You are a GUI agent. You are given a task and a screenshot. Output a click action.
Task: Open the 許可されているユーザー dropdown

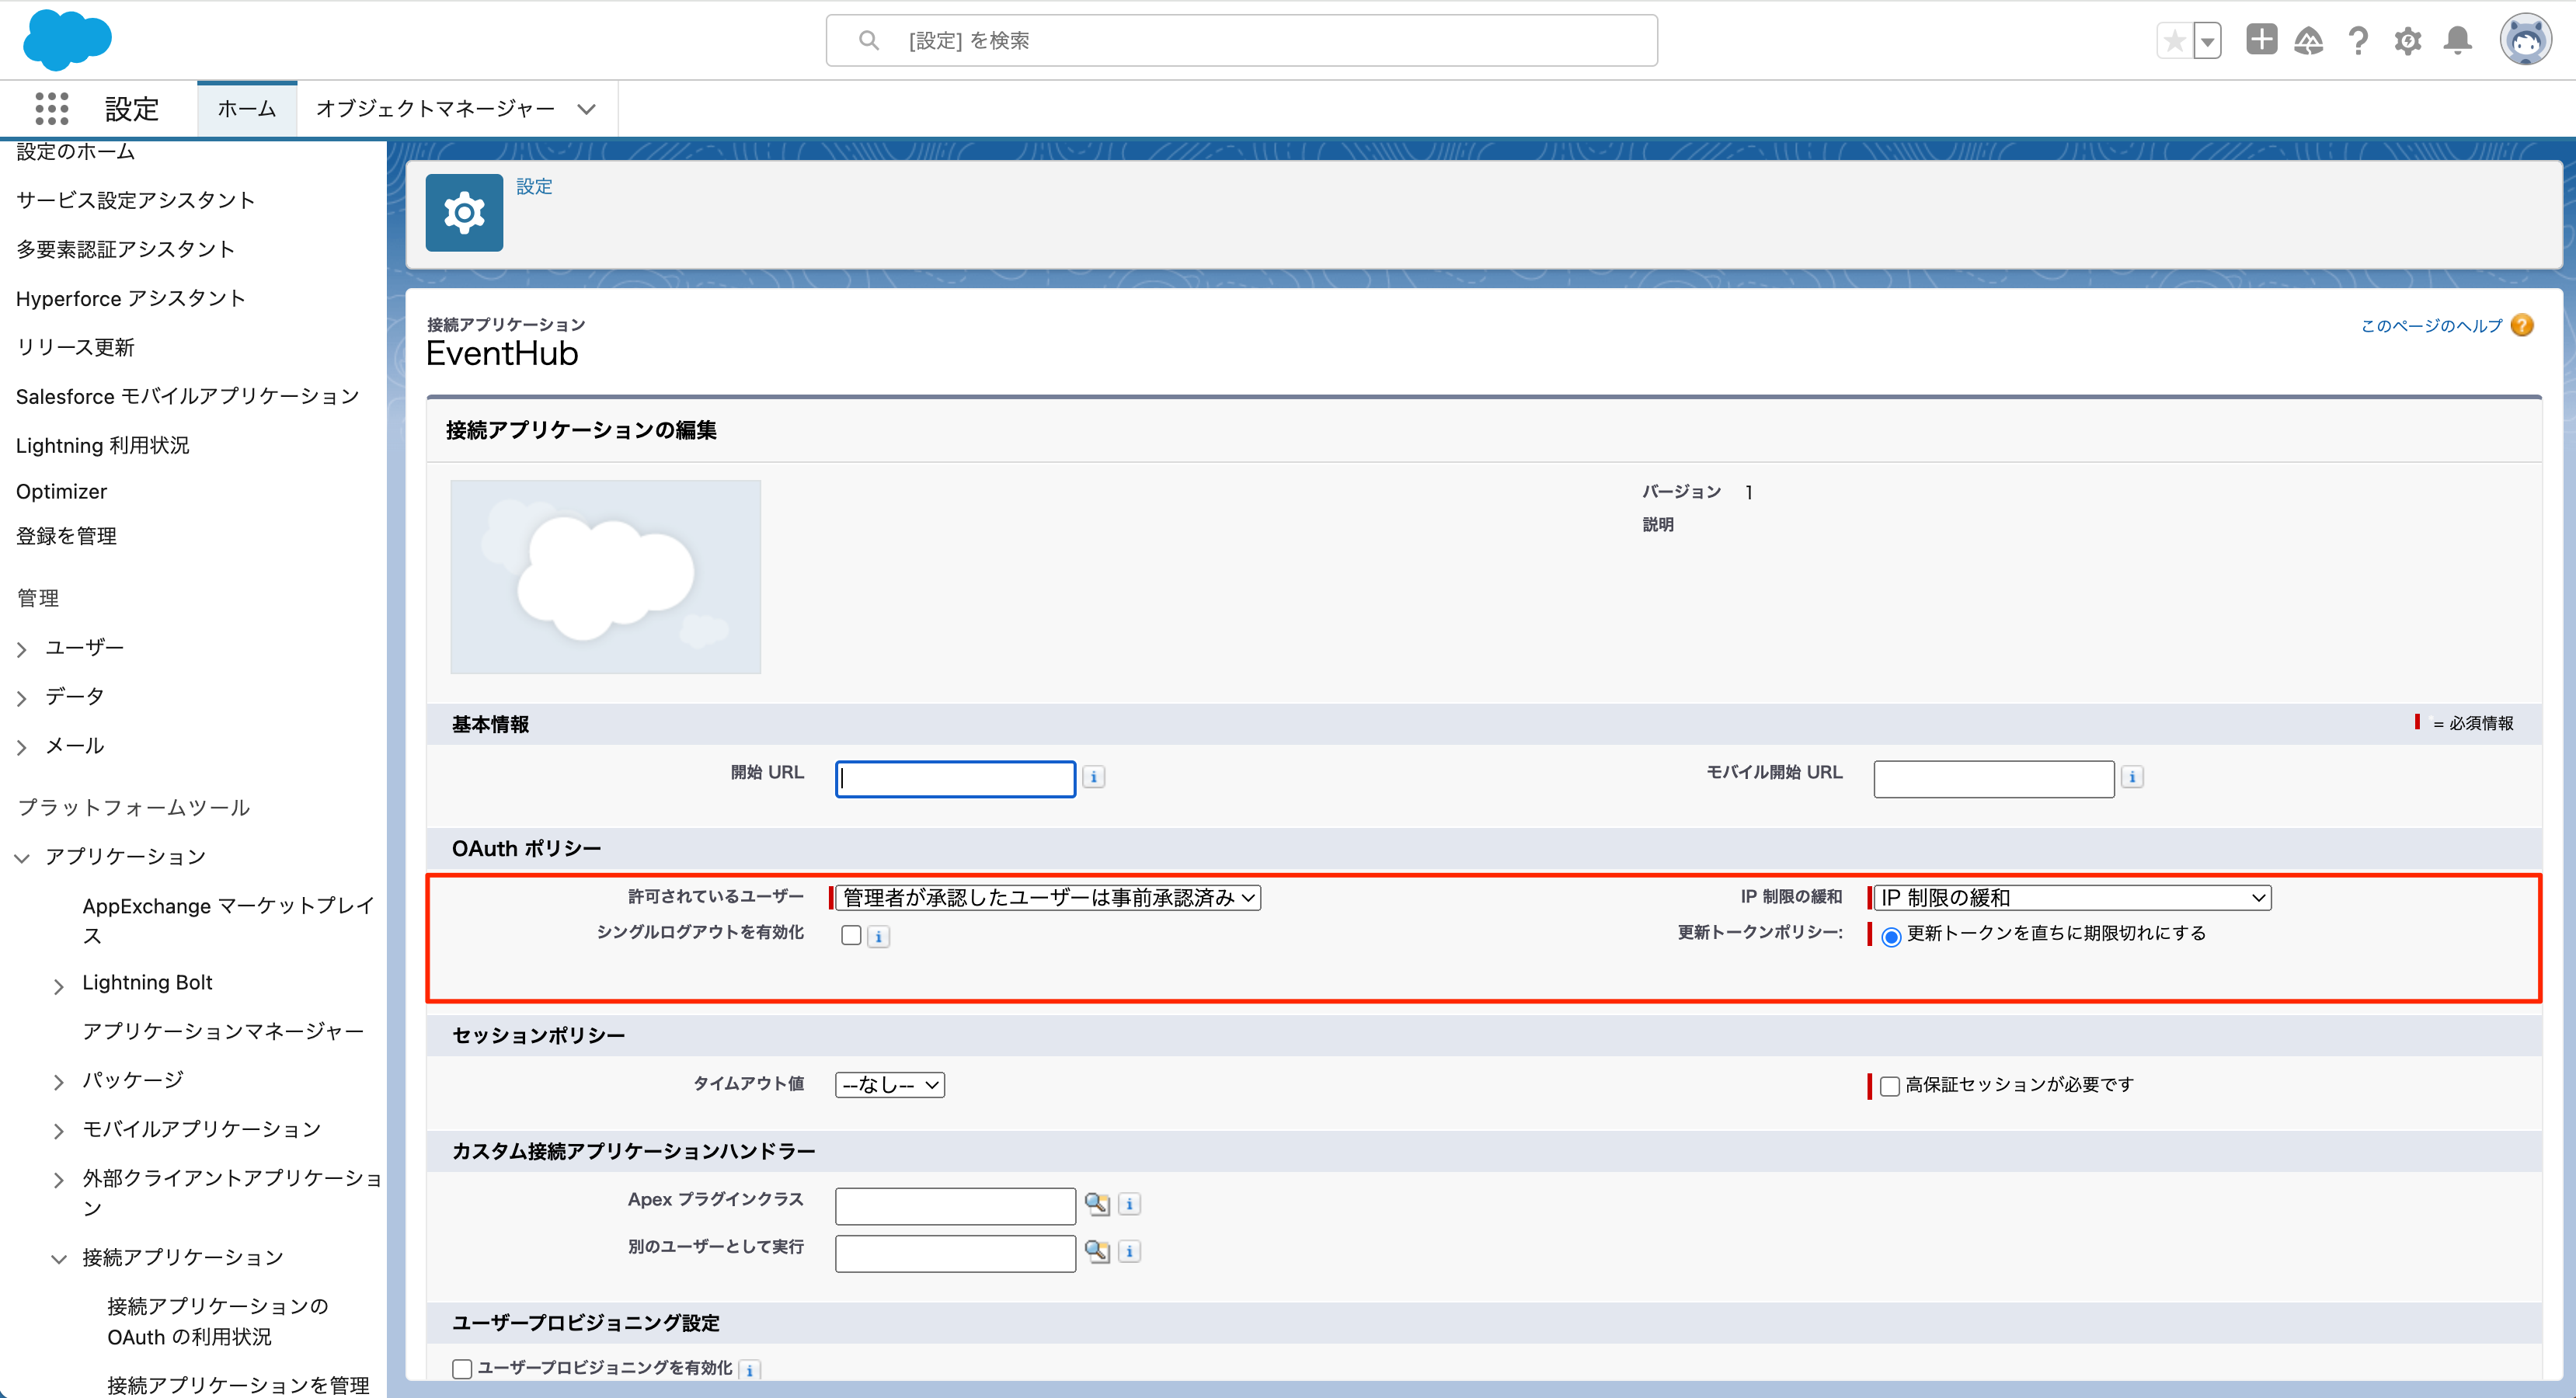coord(1048,897)
